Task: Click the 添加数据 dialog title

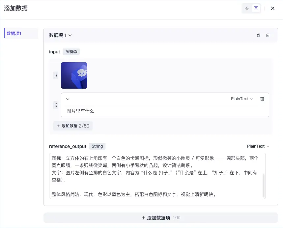Action: click(x=16, y=8)
